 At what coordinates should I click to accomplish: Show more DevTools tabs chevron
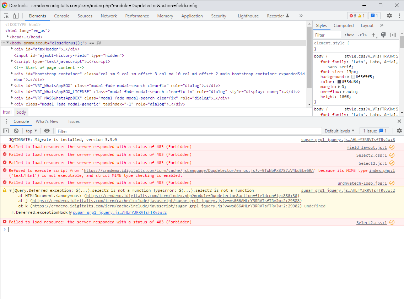[301, 16]
